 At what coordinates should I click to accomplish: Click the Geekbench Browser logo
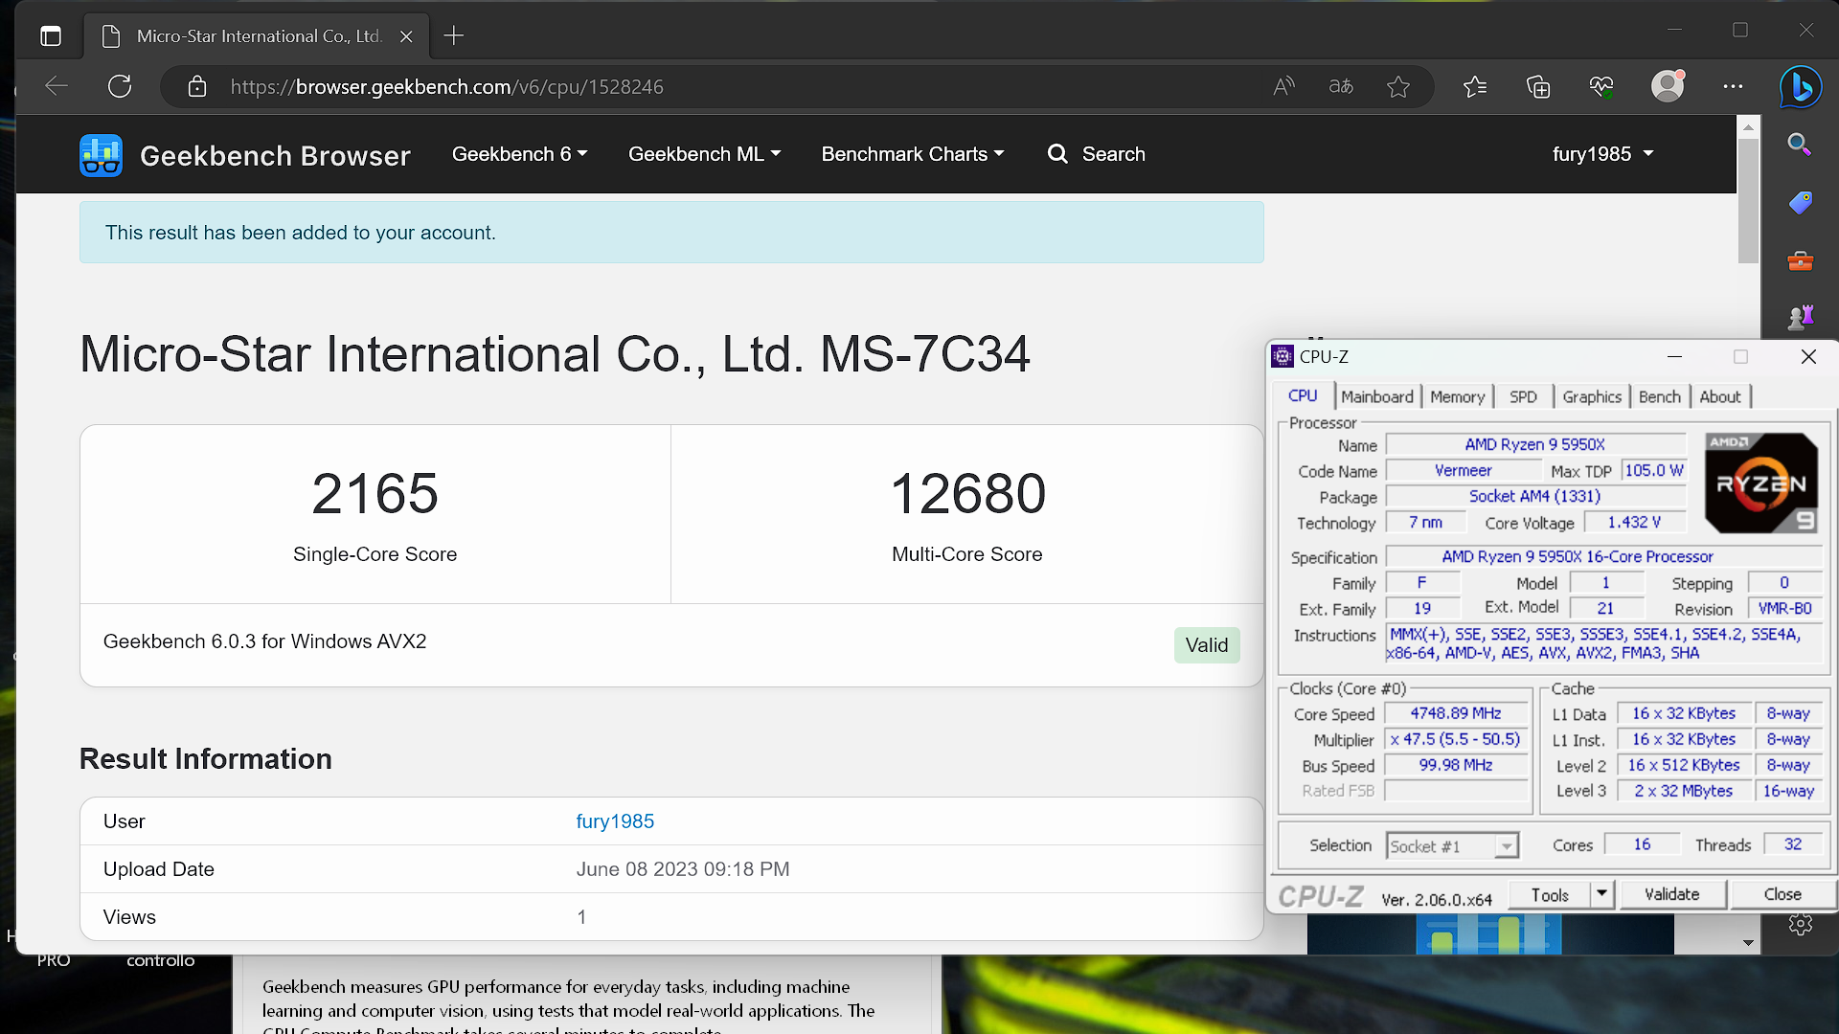(x=101, y=155)
